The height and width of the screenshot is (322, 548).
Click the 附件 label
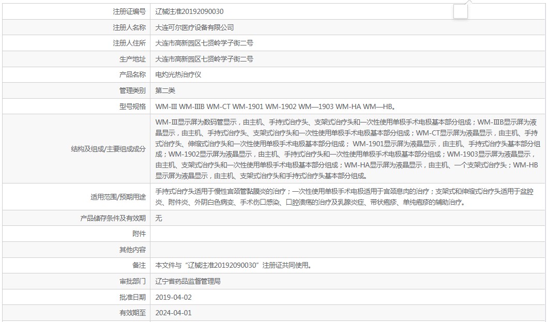point(139,234)
